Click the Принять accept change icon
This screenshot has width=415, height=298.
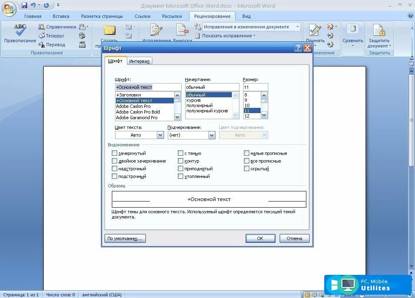pyautogui.click(x=315, y=30)
